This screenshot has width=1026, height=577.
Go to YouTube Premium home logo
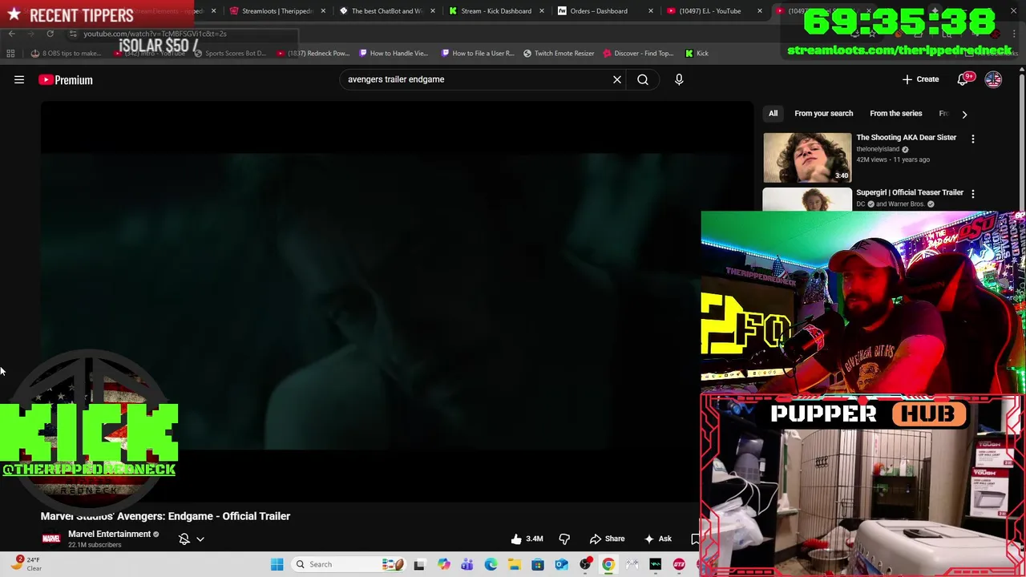pos(66,79)
